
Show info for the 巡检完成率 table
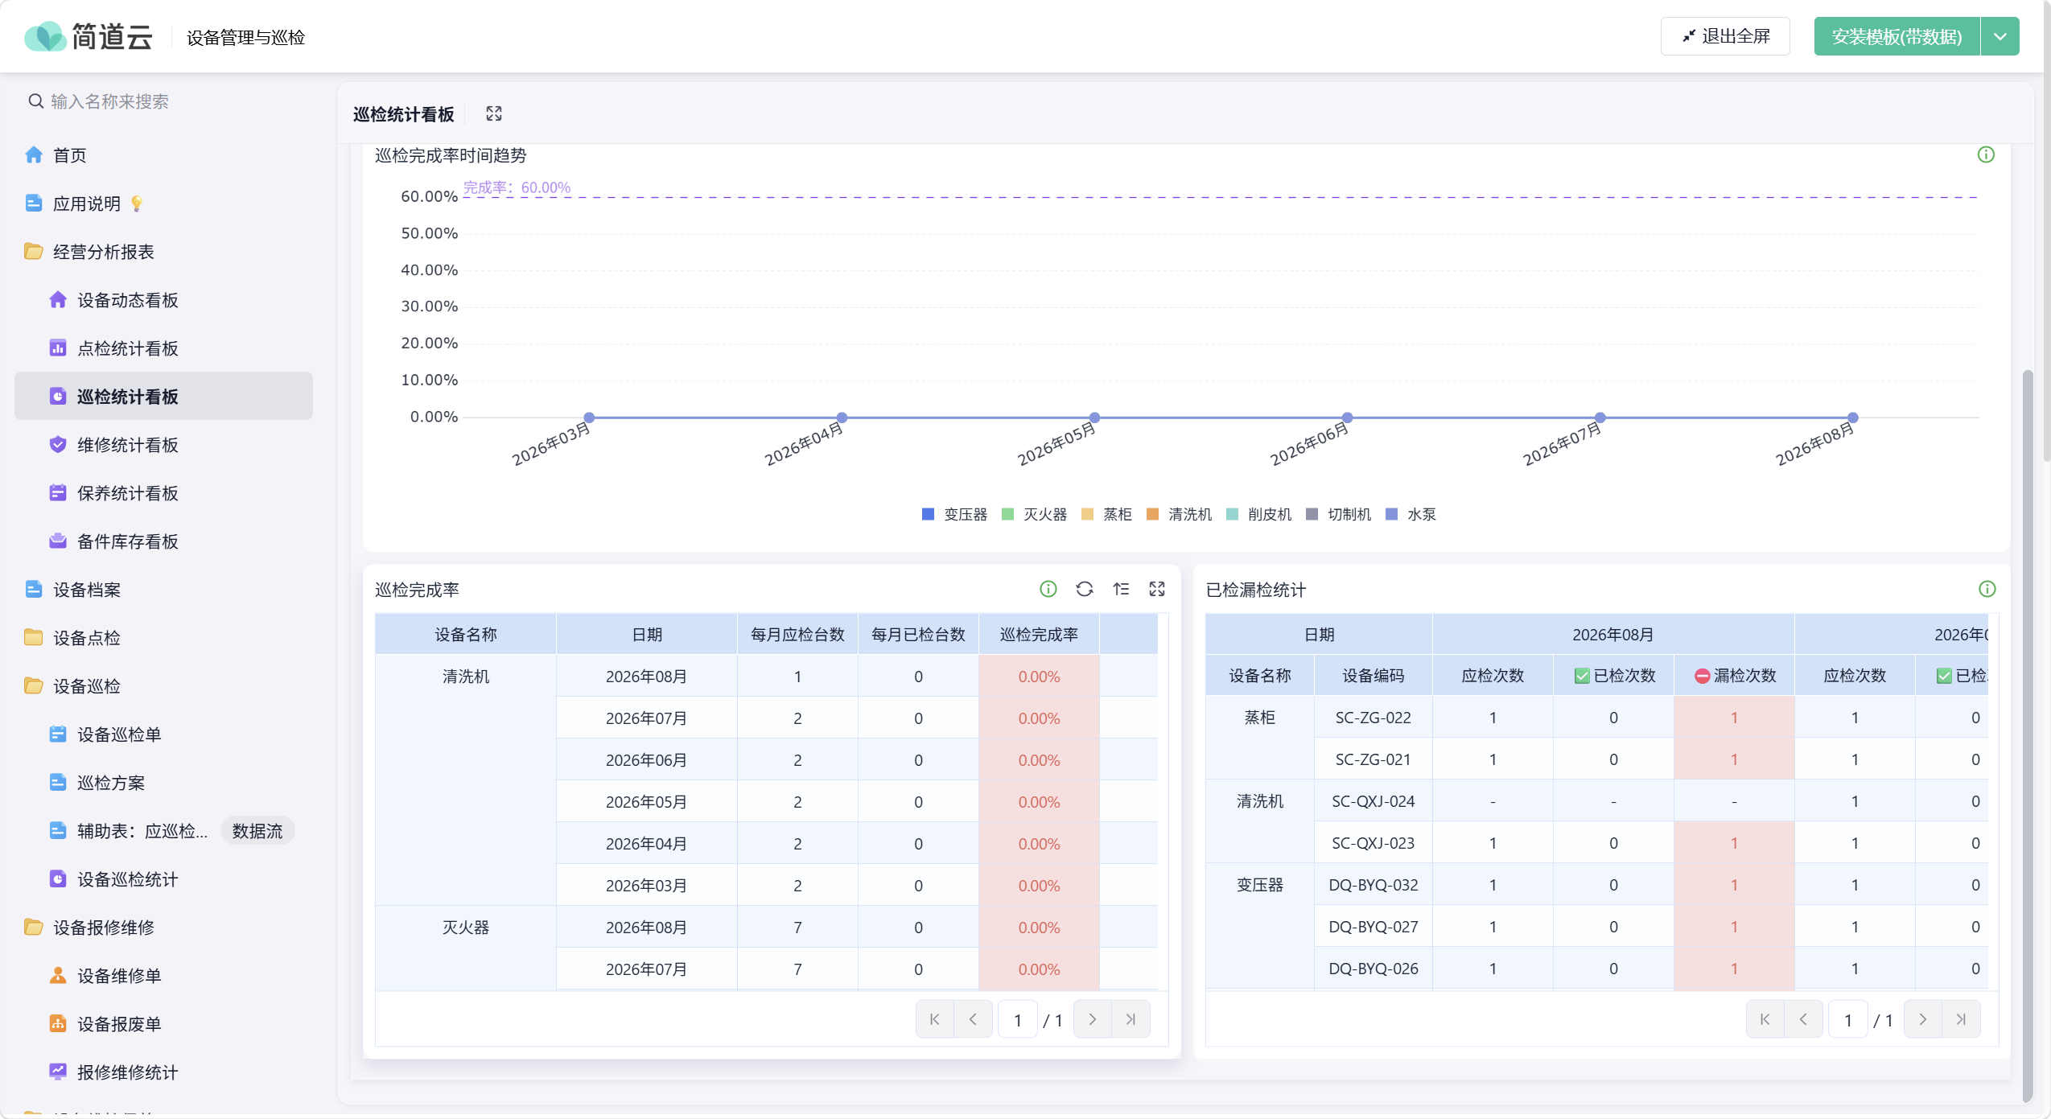pos(1048,589)
